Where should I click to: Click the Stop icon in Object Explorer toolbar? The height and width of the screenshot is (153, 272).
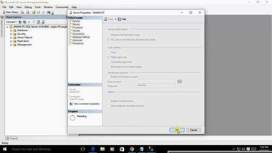click(29, 22)
